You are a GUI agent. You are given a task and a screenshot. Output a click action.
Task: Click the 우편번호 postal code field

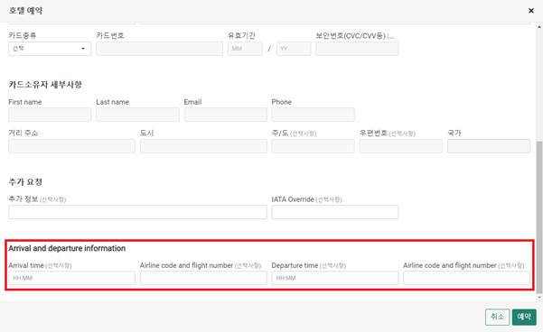tap(401, 146)
